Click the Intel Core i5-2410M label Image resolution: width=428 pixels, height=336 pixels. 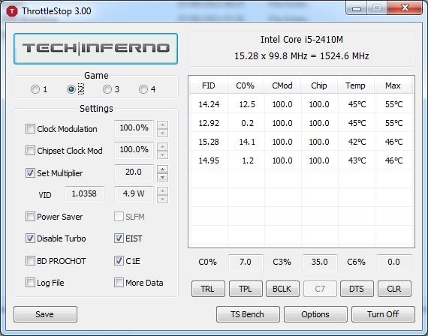pyautogui.click(x=302, y=40)
